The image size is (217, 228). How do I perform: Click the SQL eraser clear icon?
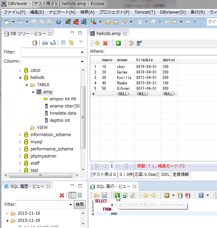tap(133, 195)
